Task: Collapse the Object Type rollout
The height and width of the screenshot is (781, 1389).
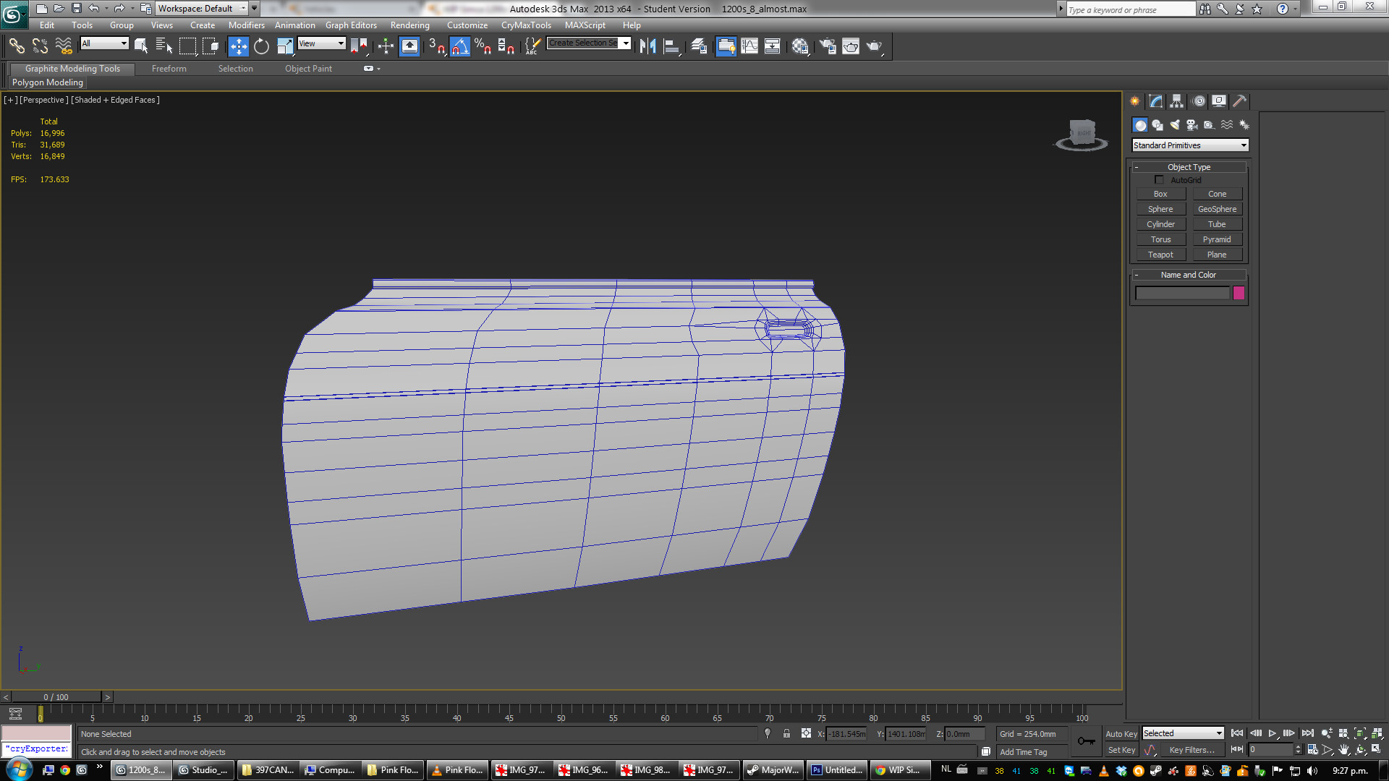Action: [x=1189, y=167]
